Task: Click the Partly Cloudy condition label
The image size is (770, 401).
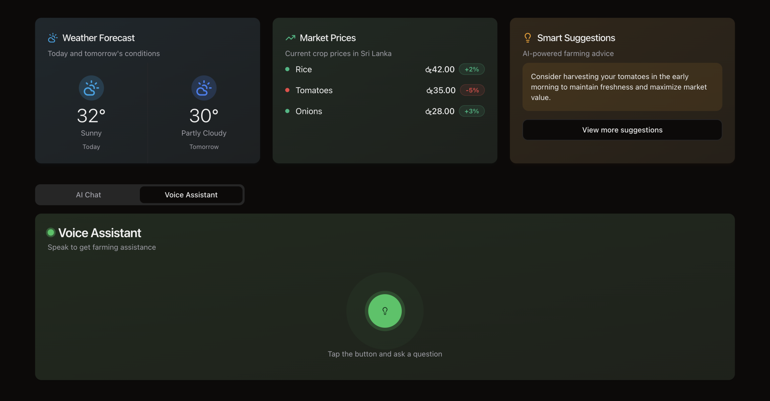Action: 204,133
